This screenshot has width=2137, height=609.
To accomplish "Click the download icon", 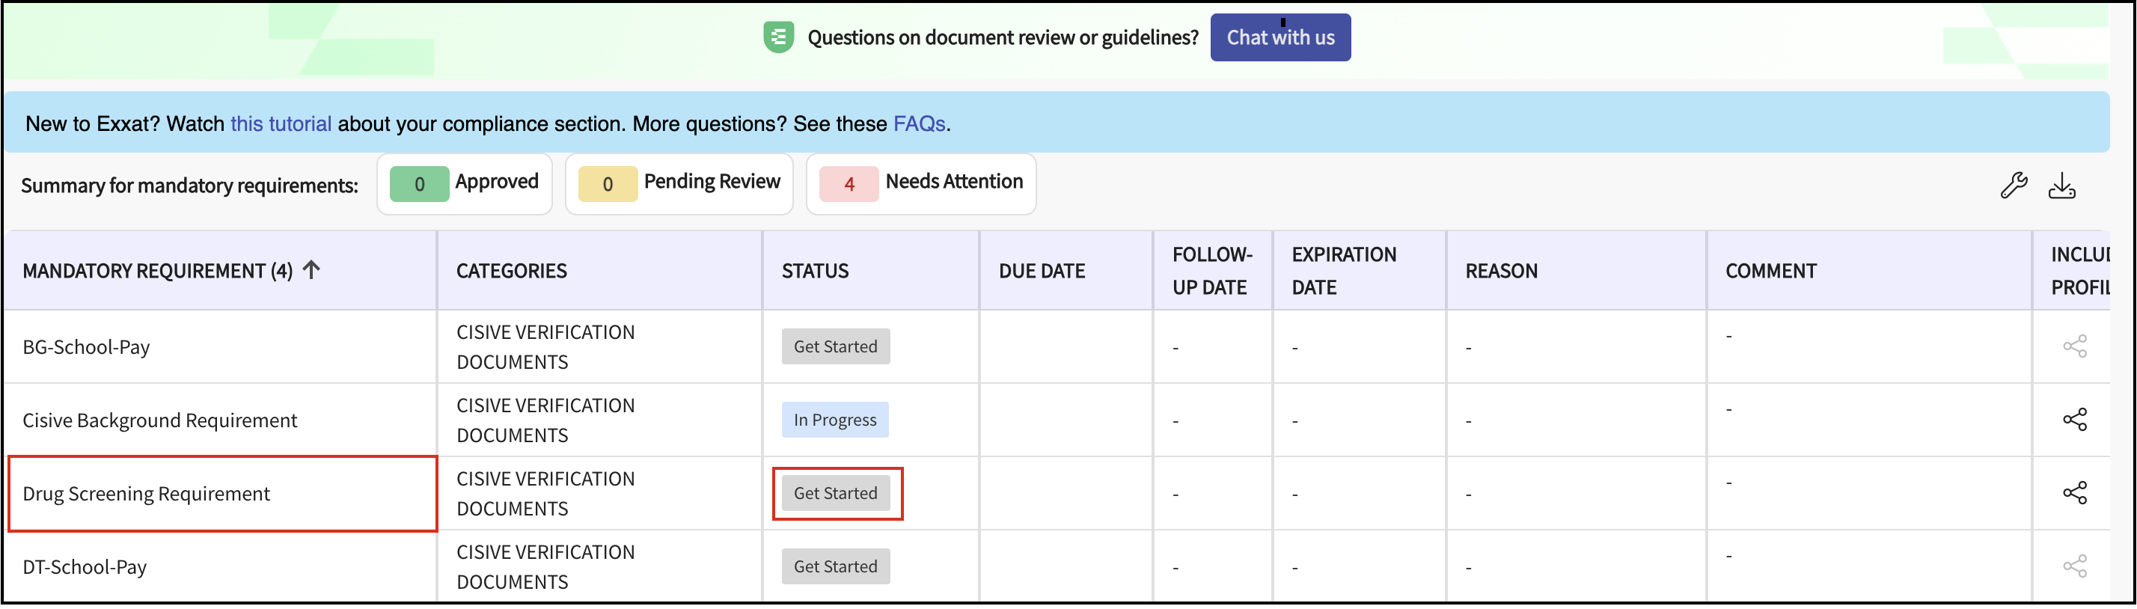I will click(x=2061, y=185).
